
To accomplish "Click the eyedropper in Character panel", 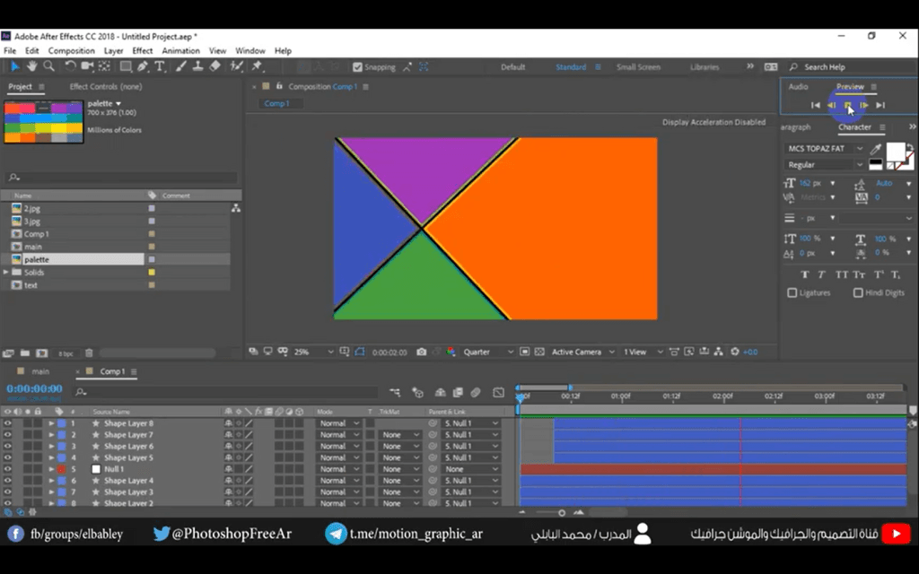I will [x=876, y=149].
